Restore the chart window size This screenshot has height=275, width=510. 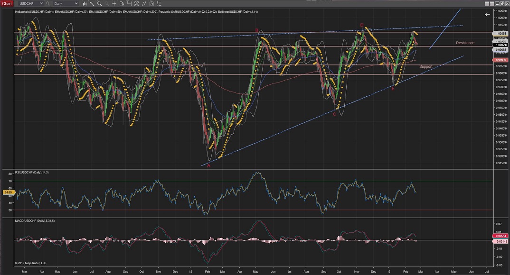(x=502, y=4)
